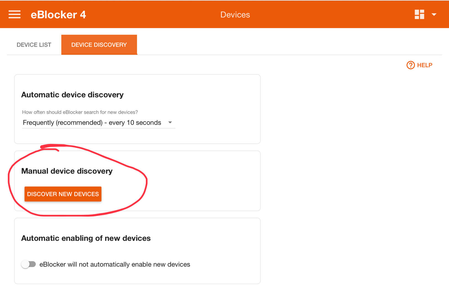Enable automatic enabling of new devices
Image resolution: width=449 pixels, height=298 pixels.
click(28, 264)
